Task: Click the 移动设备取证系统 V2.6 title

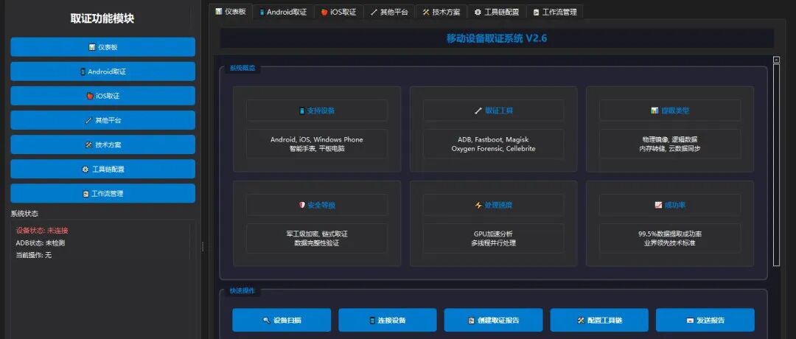Action: pyautogui.click(x=497, y=38)
